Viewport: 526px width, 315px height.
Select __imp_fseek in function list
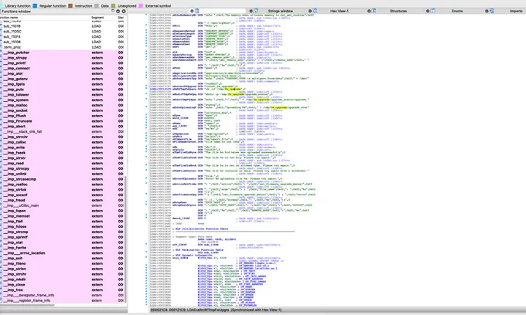point(62,153)
